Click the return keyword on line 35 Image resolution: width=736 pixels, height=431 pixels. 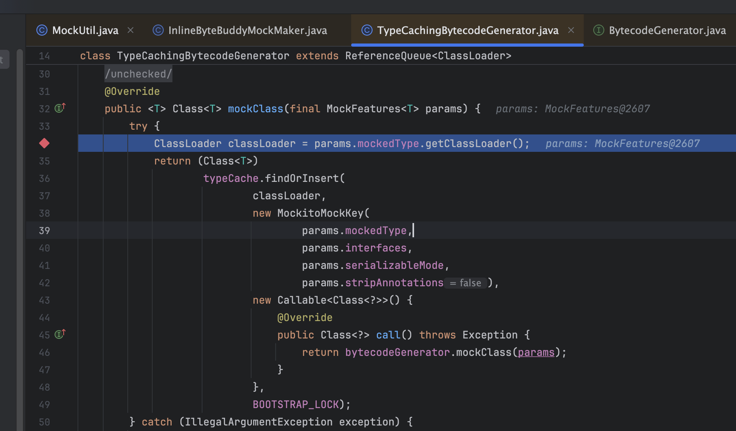(x=172, y=161)
